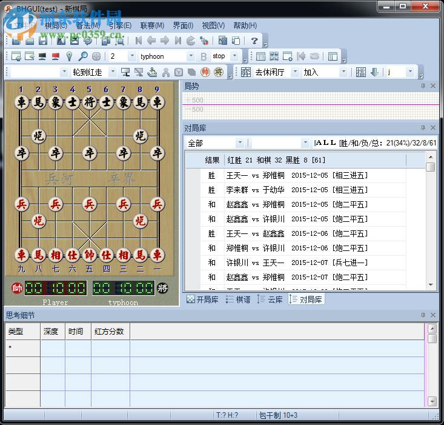Click the 红方分数 column header
This screenshot has height=425, width=444.
pos(111,332)
